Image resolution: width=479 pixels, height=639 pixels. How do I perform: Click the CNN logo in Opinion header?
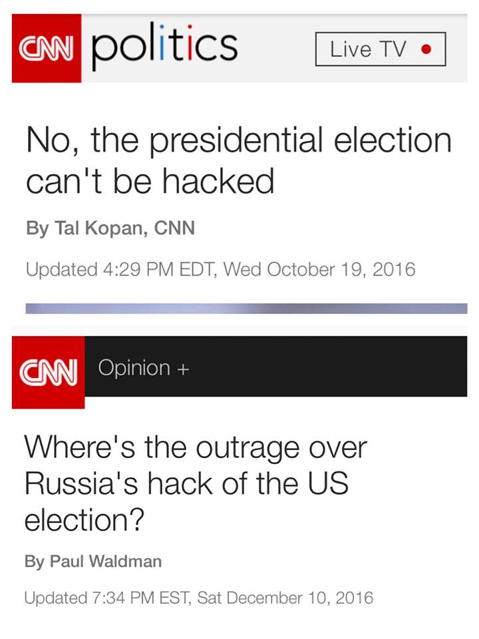(49, 369)
